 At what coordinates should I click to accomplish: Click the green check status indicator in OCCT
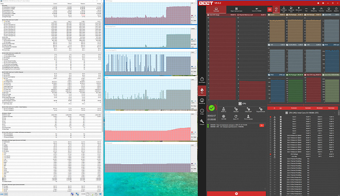[x=212, y=108]
